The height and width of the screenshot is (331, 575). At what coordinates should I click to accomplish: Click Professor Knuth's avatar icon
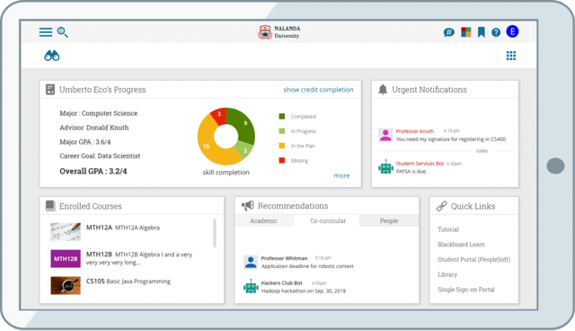click(x=385, y=135)
